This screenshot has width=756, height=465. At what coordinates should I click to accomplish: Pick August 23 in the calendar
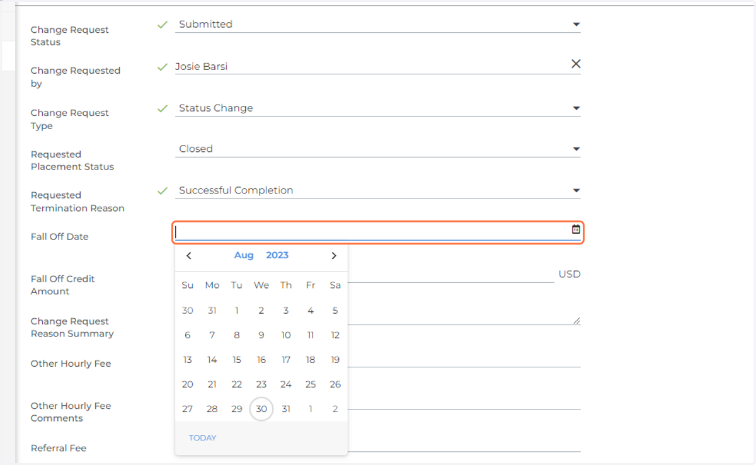[261, 384]
